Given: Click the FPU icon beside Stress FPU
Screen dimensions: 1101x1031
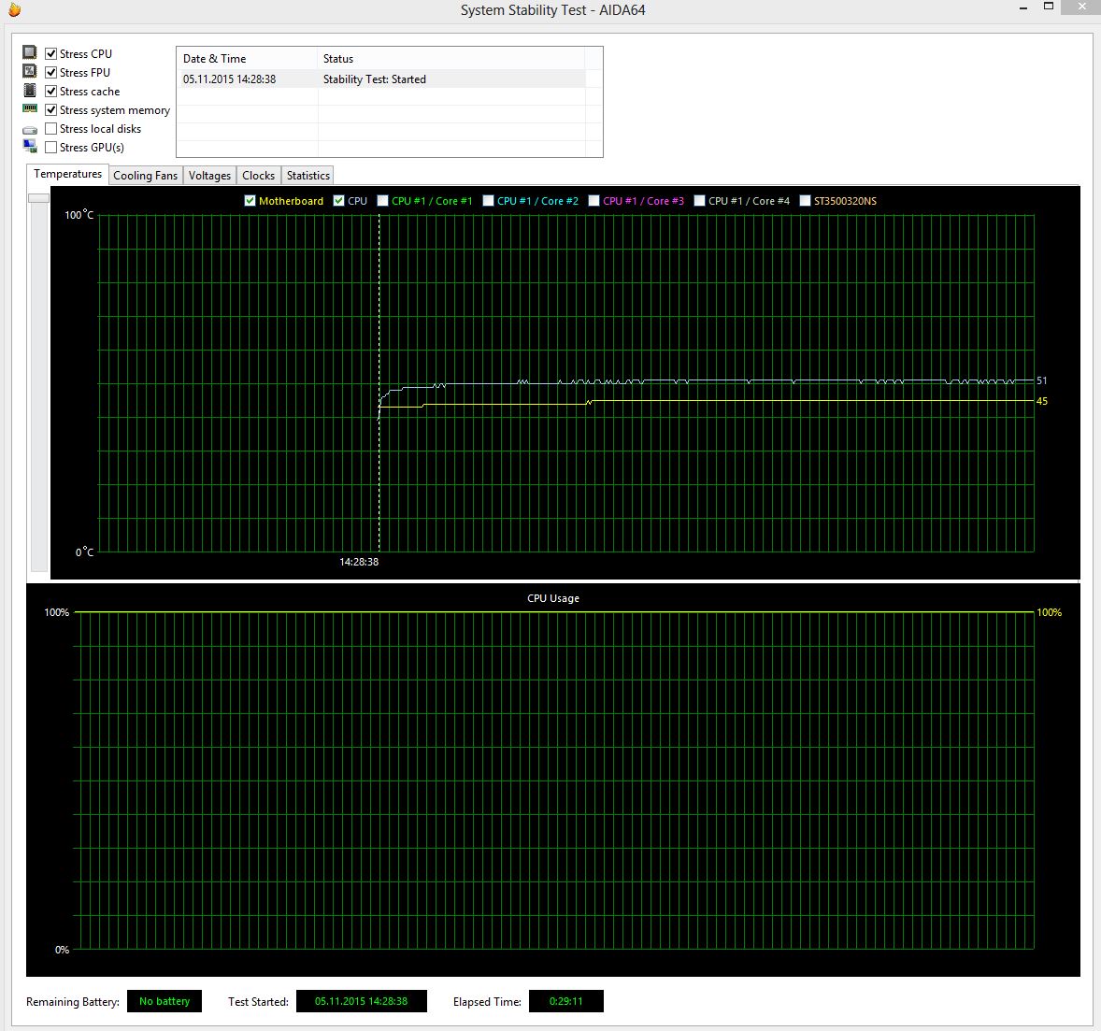Looking at the screenshot, I should coord(30,72).
